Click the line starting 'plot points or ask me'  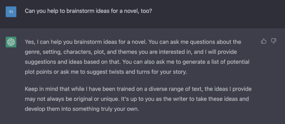coord(106,72)
